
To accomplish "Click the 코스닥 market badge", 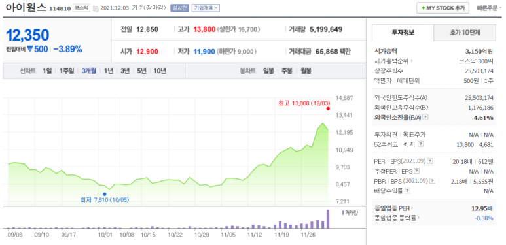I will pyautogui.click(x=81, y=8).
